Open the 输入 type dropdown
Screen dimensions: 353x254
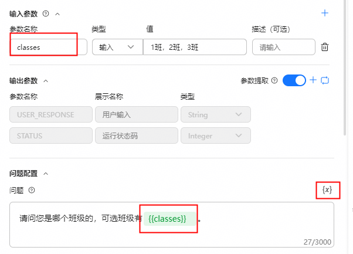click(x=117, y=47)
